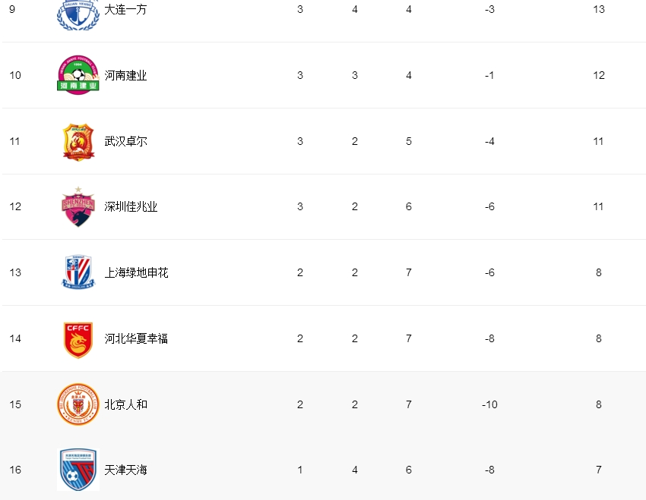Click the Dalian Yifang team logo
The width and height of the screenshot is (646, 500).
(78, 13)
